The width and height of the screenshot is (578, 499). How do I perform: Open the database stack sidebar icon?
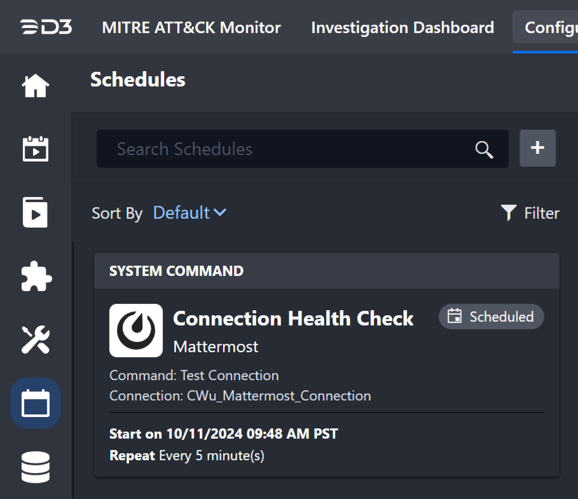(x=35, y=467)
